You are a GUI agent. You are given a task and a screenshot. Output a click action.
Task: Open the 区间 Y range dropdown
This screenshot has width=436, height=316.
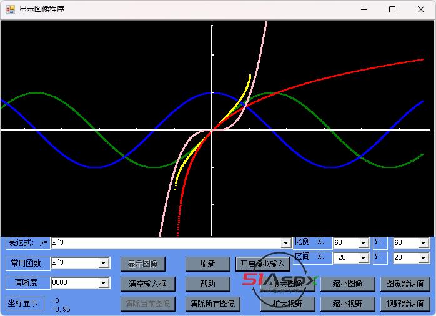(x=423, y=257)
